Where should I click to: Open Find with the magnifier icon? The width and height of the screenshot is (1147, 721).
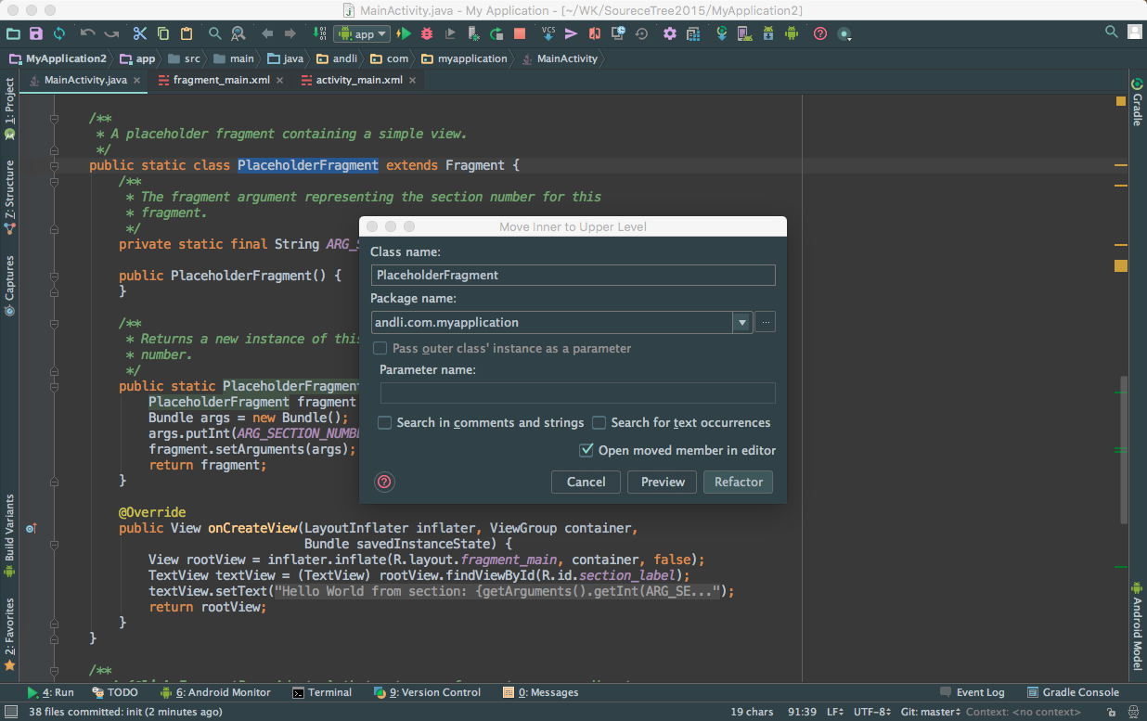(214, 33)
